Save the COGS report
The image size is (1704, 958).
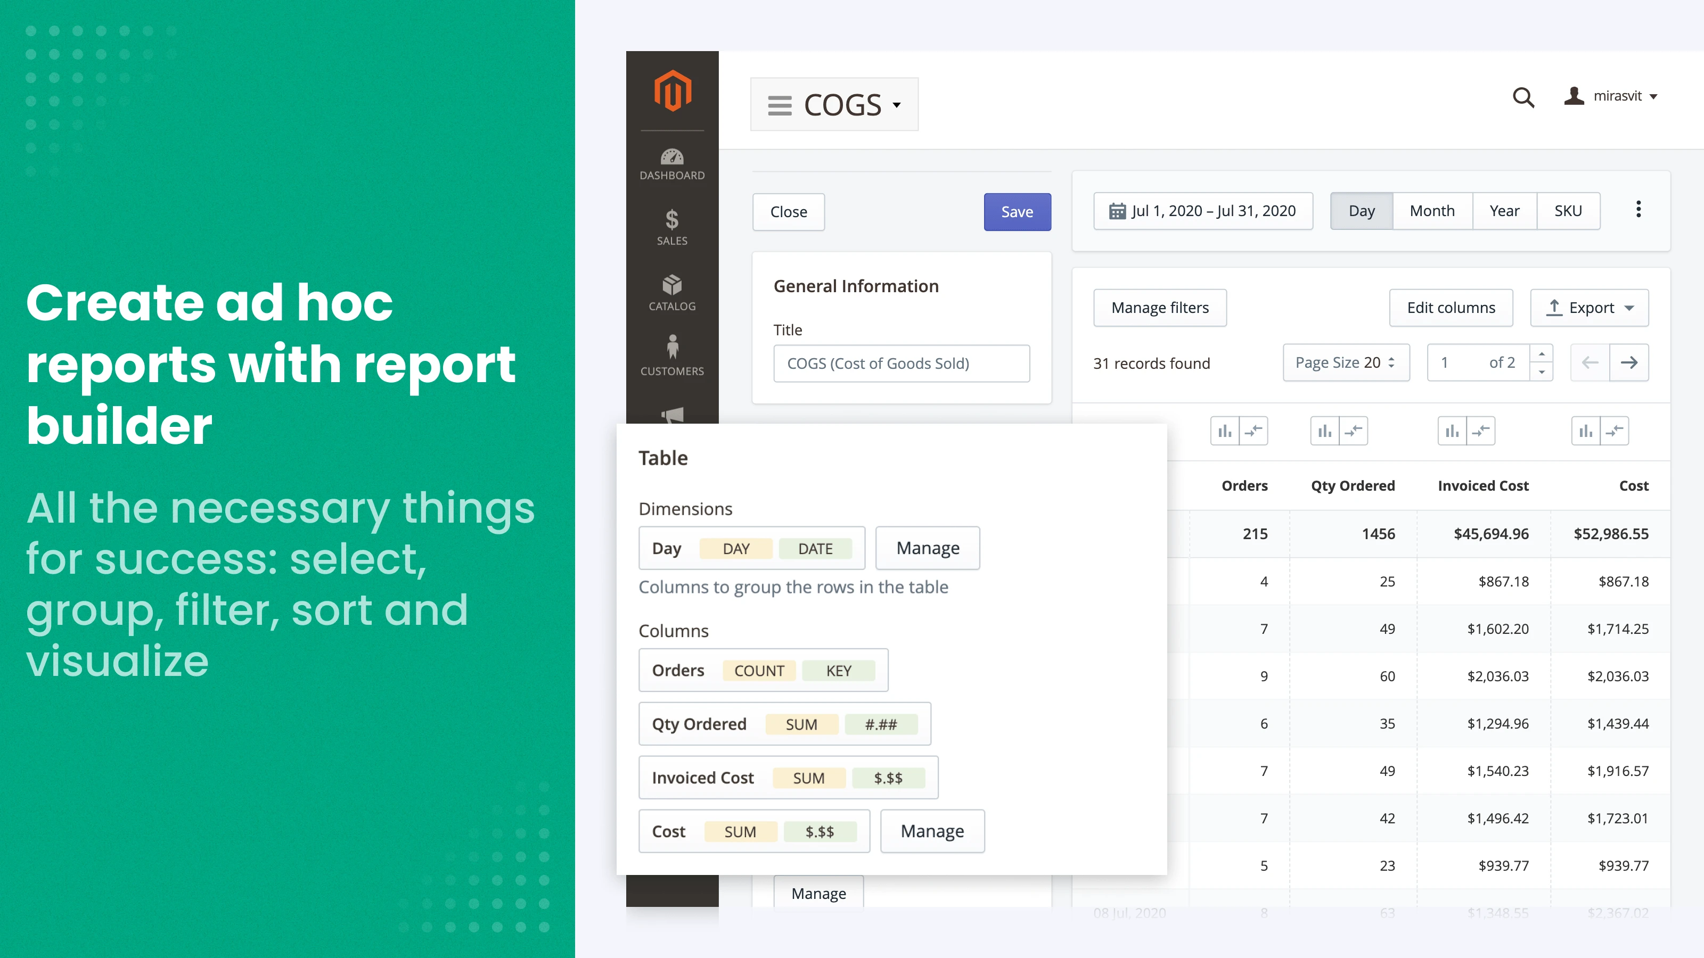1017,212
